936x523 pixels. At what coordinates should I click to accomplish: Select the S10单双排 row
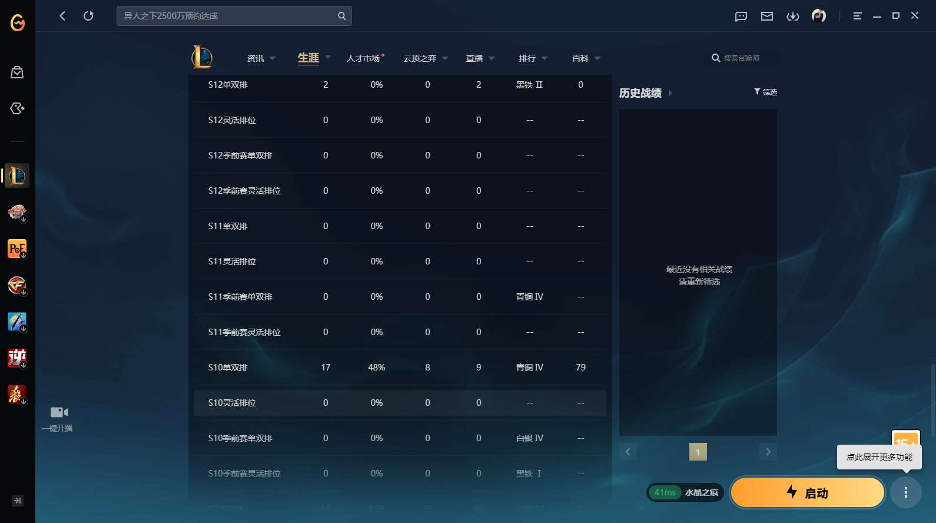(x=400, y=368)
